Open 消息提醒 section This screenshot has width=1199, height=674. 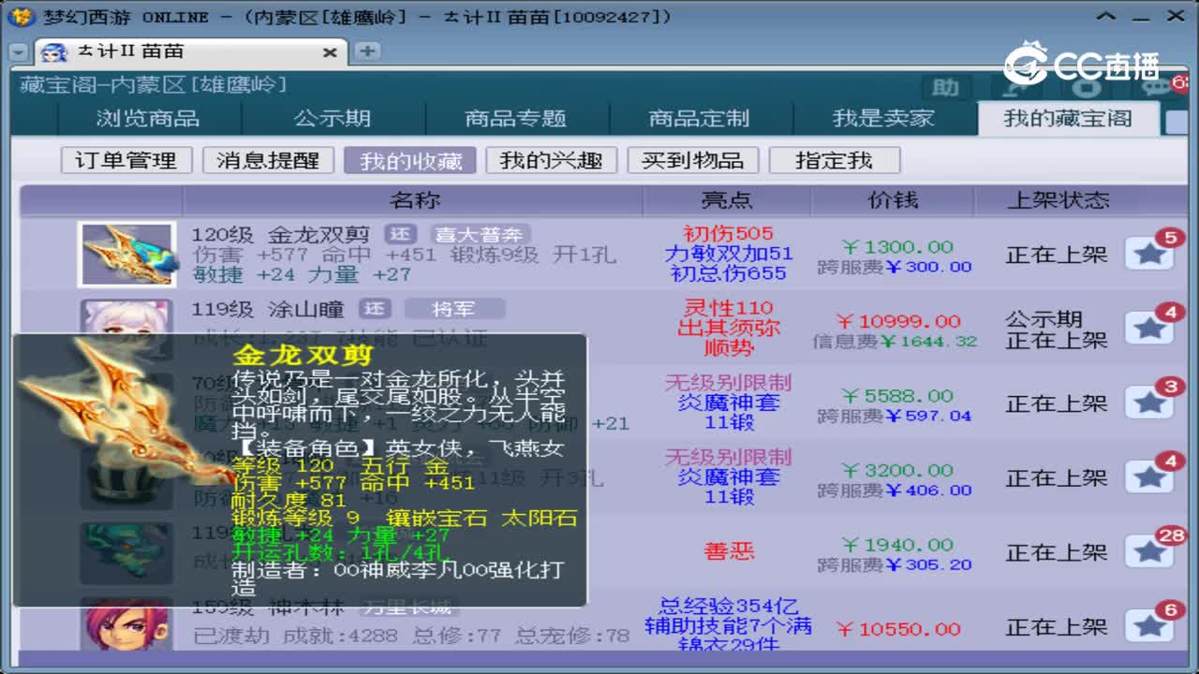click(268, 160)
